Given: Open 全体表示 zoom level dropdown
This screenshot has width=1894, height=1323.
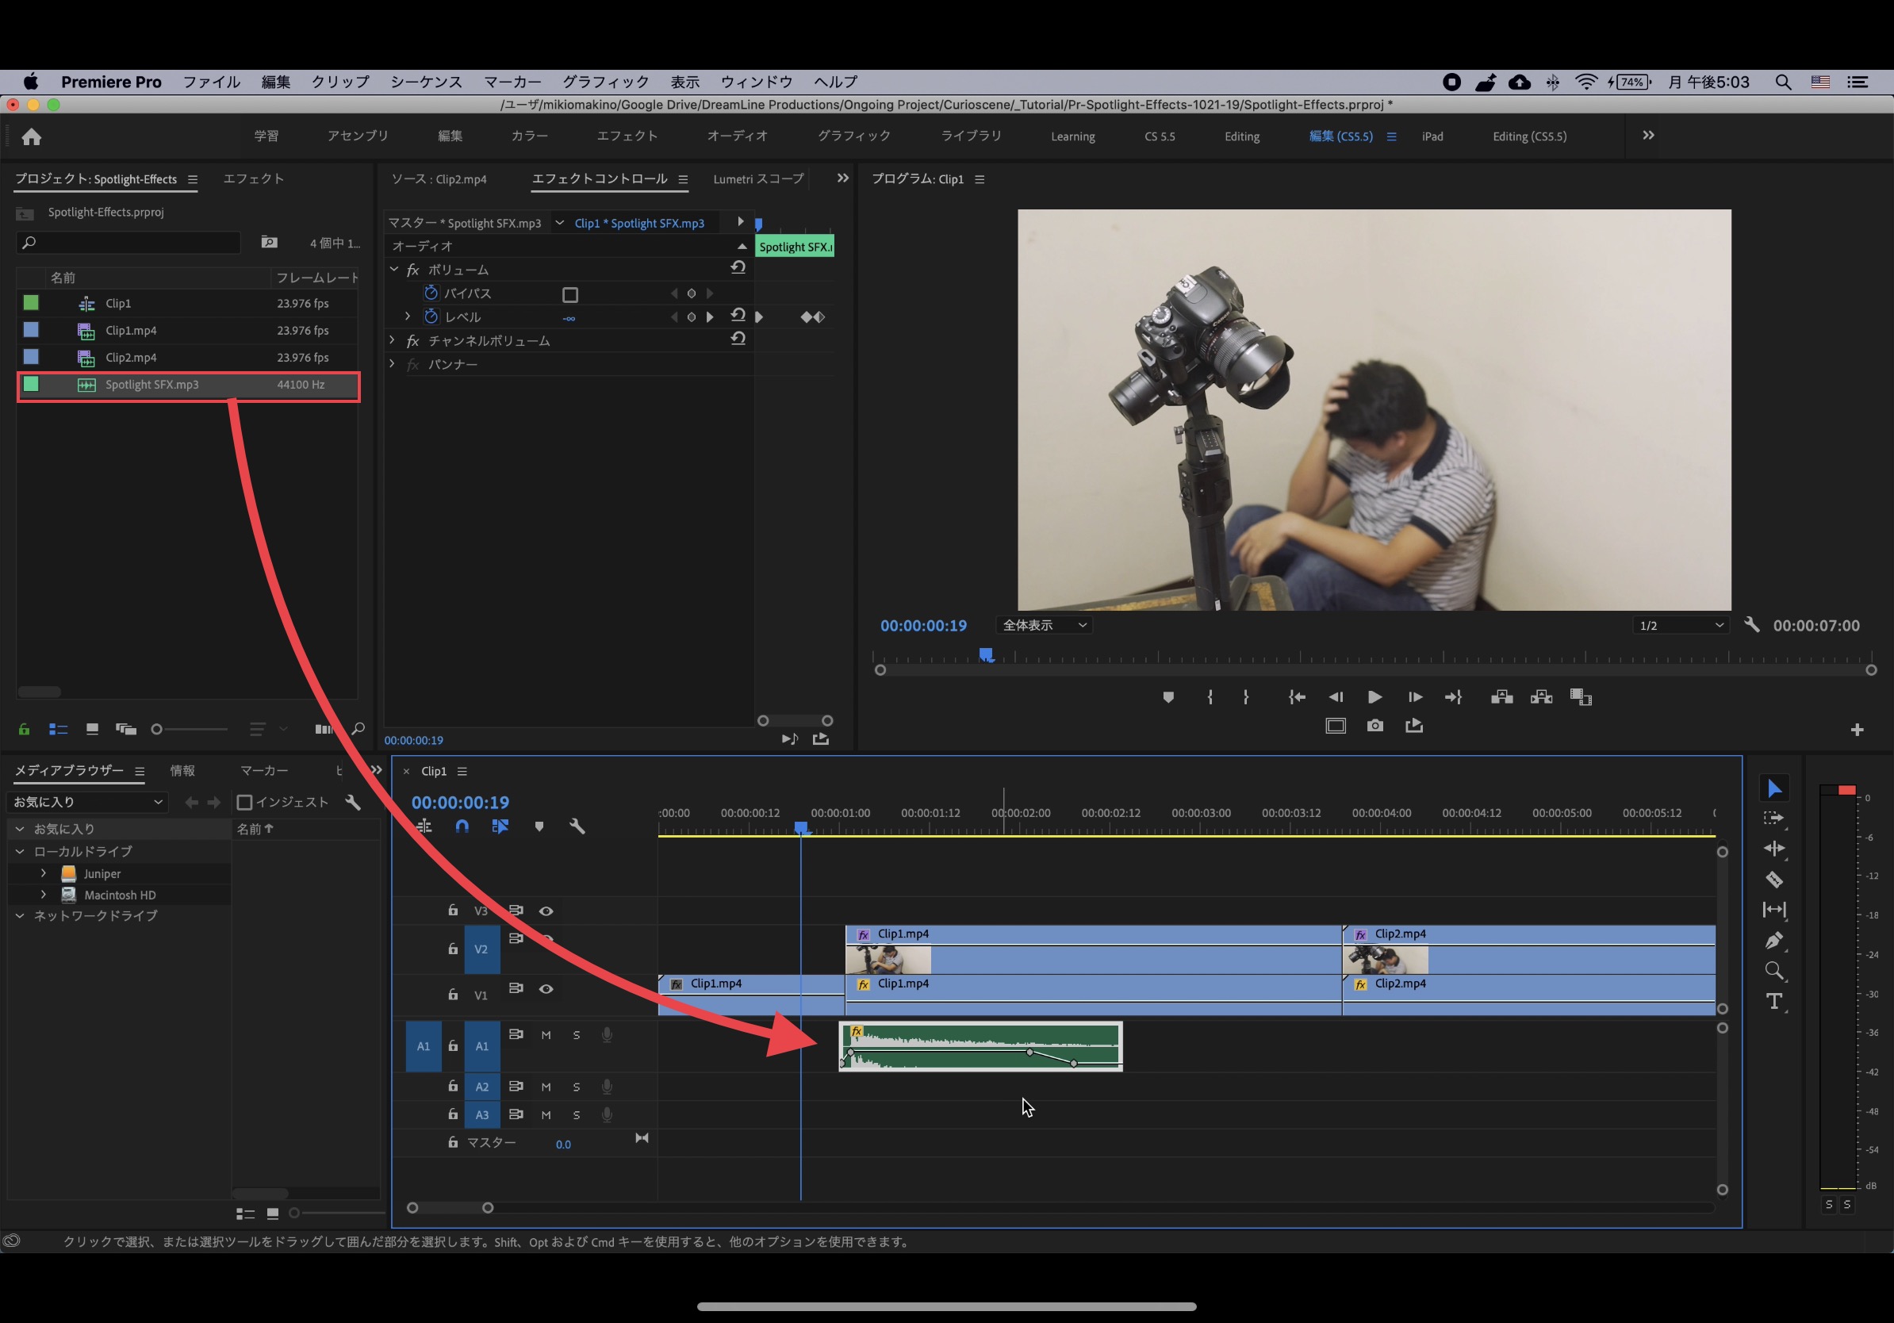Looking at the screenshot, I should tap(1044, 625).
